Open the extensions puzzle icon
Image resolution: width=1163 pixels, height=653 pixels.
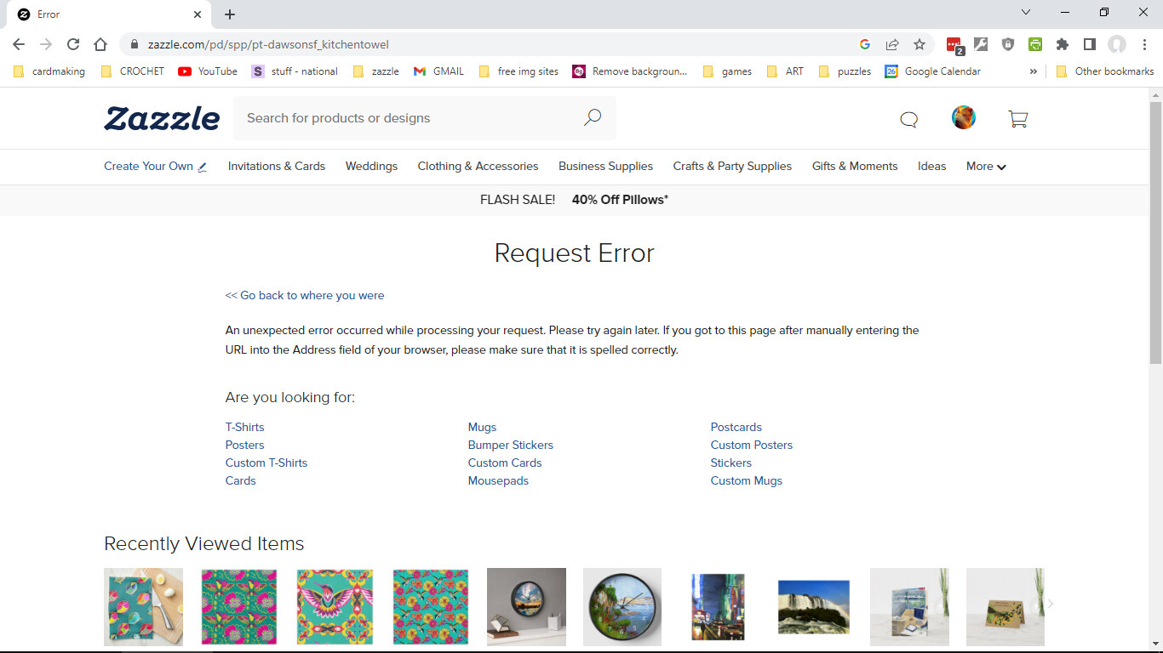point(1063,44)
